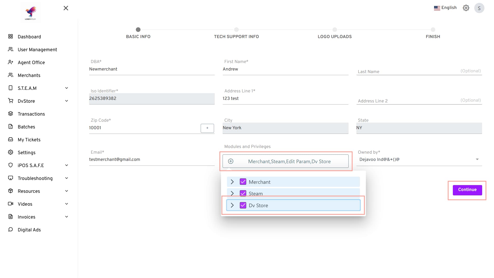Image resolution: width=494 pixels, height=278 pixels.
Task: Expand the S.T.E.A.M sidebar submenu
Action: 67,88
